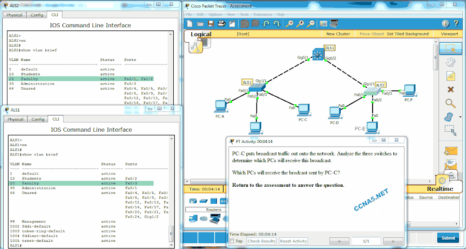Image resolution: width=466 pixels, height=249 pixels.
Task: Click the ALS2 switch in topology
Action: (x=373, y=91)
